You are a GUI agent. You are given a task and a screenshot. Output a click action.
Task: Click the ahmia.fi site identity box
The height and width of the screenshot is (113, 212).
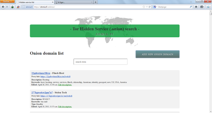pos(28,7)
